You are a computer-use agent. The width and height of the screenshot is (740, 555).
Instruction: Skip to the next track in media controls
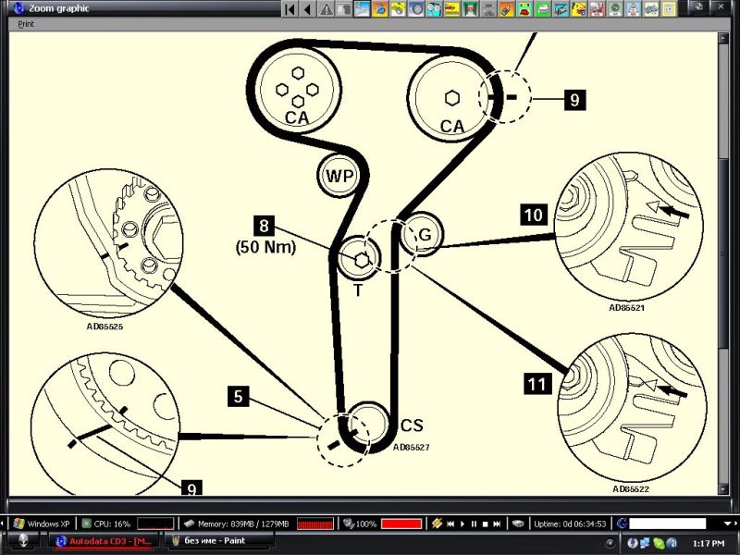pos(497,524)
